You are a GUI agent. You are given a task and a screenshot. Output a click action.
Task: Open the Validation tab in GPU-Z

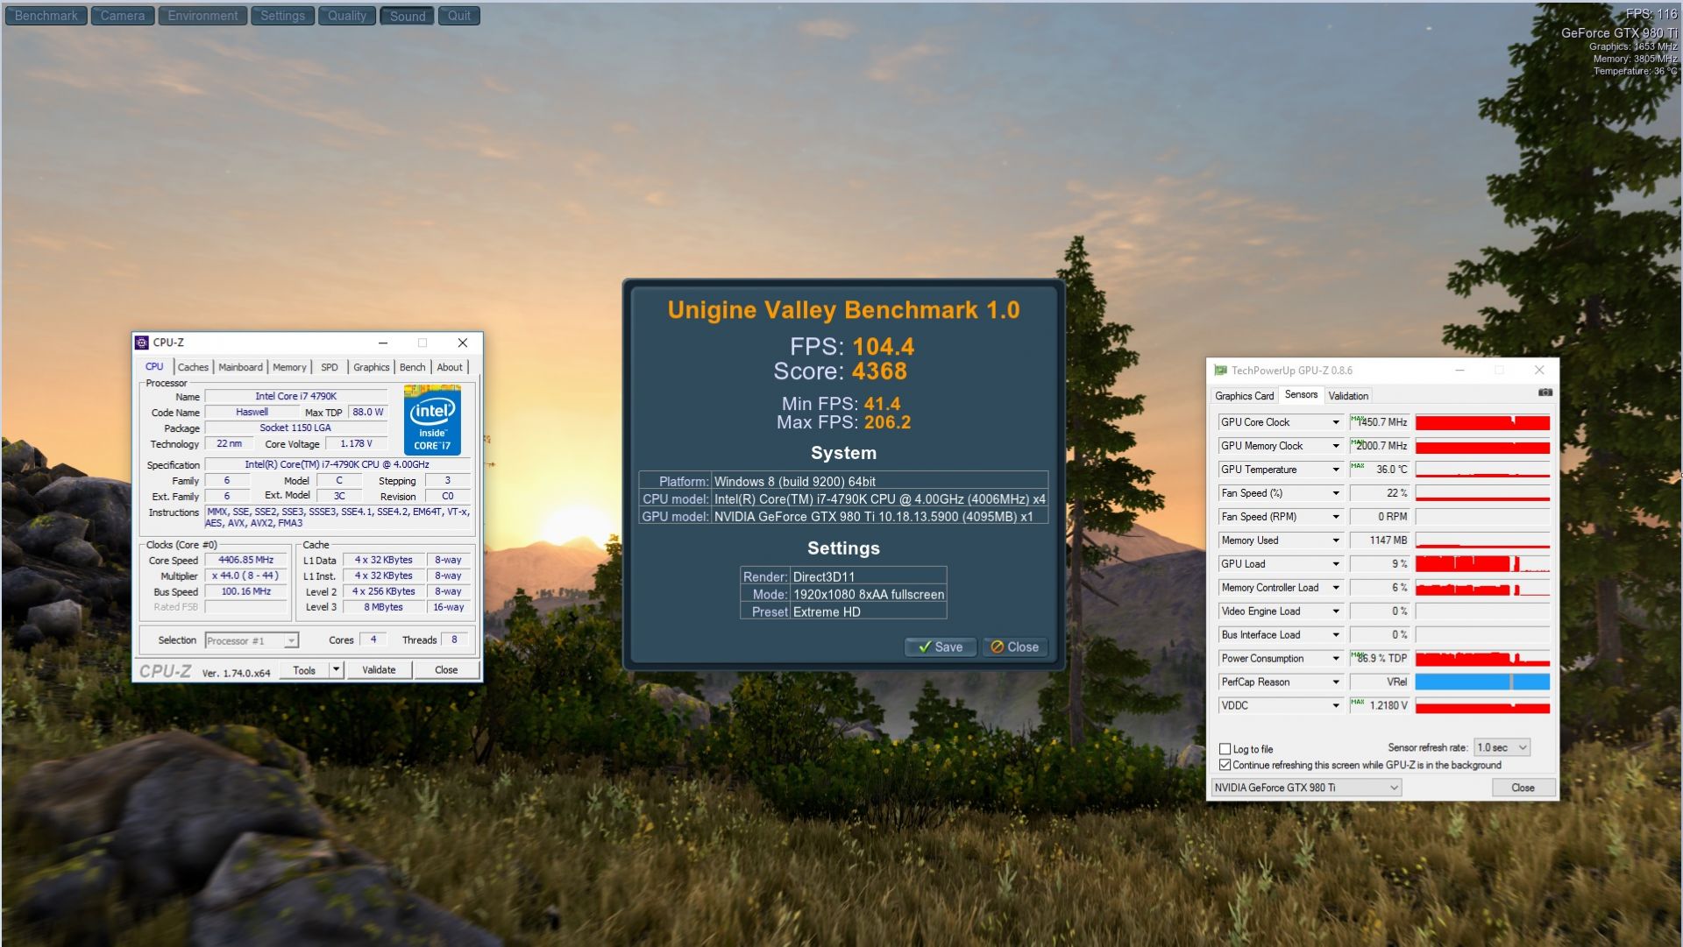1348,396
